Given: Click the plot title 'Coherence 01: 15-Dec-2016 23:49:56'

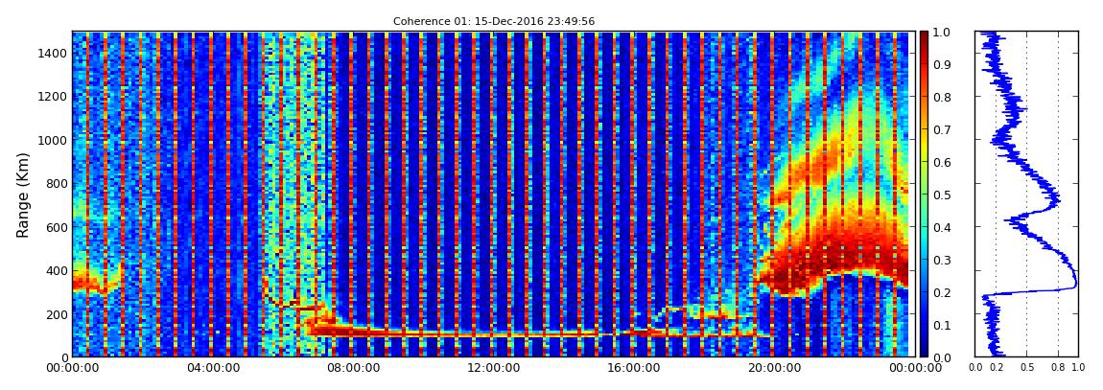Looking at the screenshot, I should (x=494, y=21).
